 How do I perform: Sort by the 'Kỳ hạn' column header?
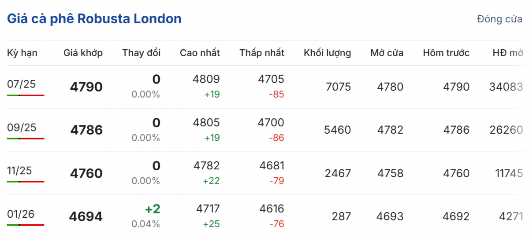click(22, 53)
